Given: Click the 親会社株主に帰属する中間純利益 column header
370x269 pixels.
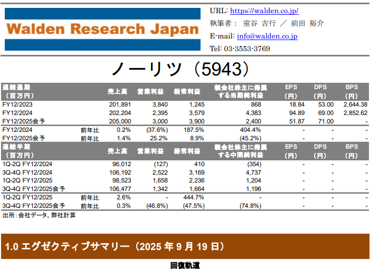Looking at the screenshot, I should [241, 151].
